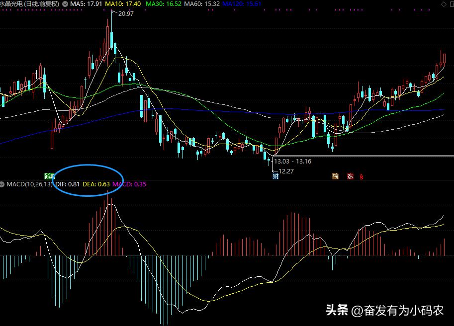454x326 pixels.
Task: Open the red 涨 limit-up badge
Action: 350,176
